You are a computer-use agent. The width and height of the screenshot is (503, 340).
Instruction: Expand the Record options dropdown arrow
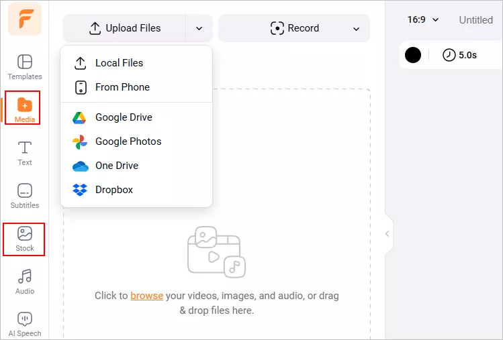pyautogui.click(x=356, y=29)
